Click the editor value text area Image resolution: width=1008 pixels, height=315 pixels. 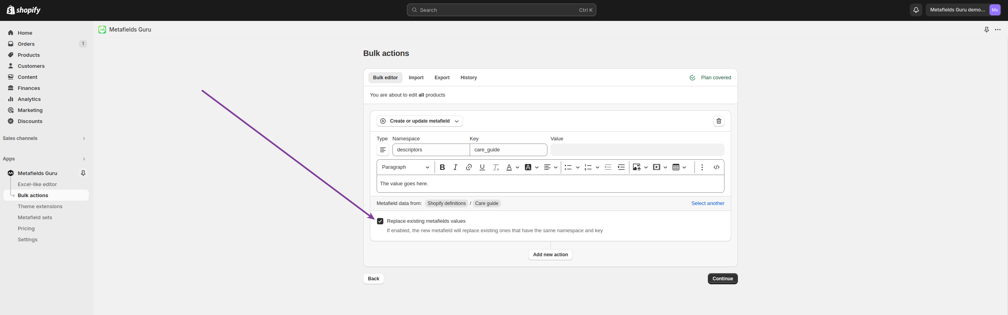coord(550,184)
